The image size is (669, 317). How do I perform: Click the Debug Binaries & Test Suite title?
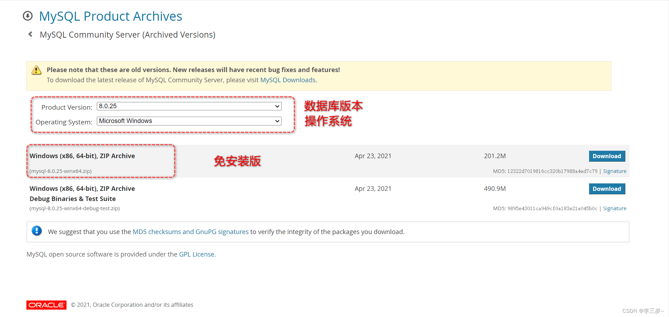[x=72, y=199]
